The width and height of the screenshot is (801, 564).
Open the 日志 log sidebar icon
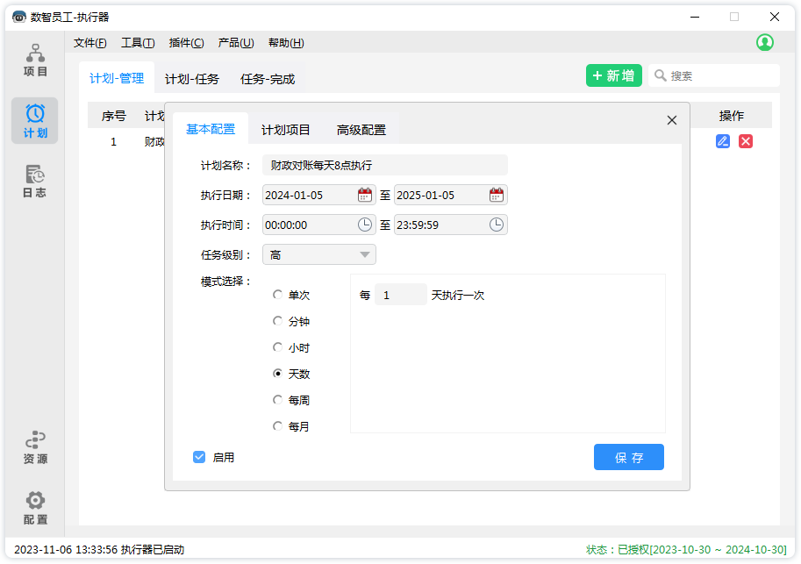[35, 181]
